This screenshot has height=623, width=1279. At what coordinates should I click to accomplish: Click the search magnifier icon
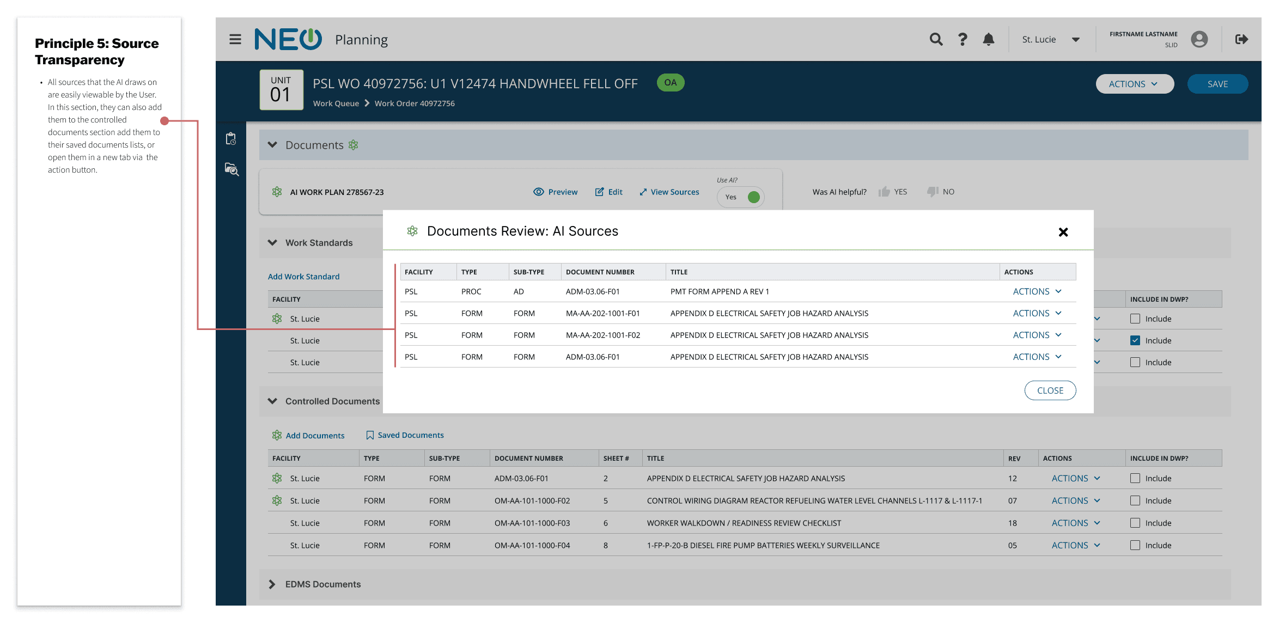935,39
